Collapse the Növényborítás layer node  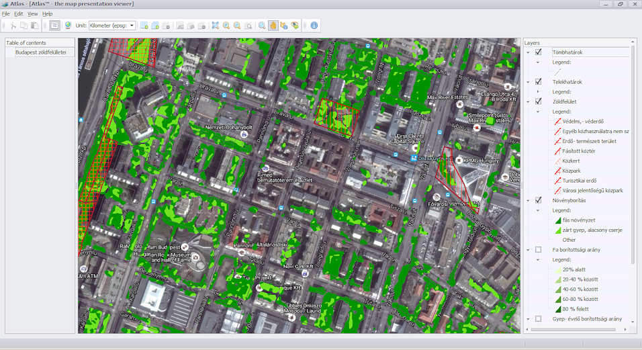coord(528,201)
